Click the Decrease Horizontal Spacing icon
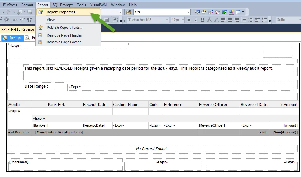 (29, 20)
